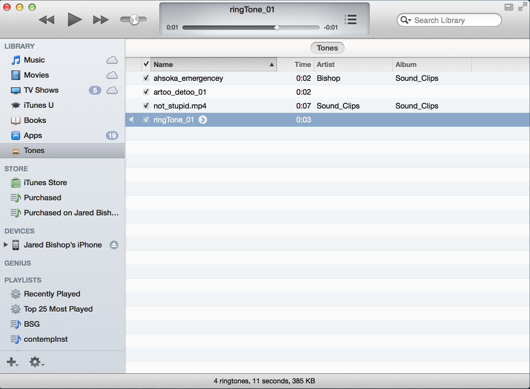The width and height of the screenshot is (530, 389).
Task: Select Tones in the Library sidebar
Action: point(34,150)
